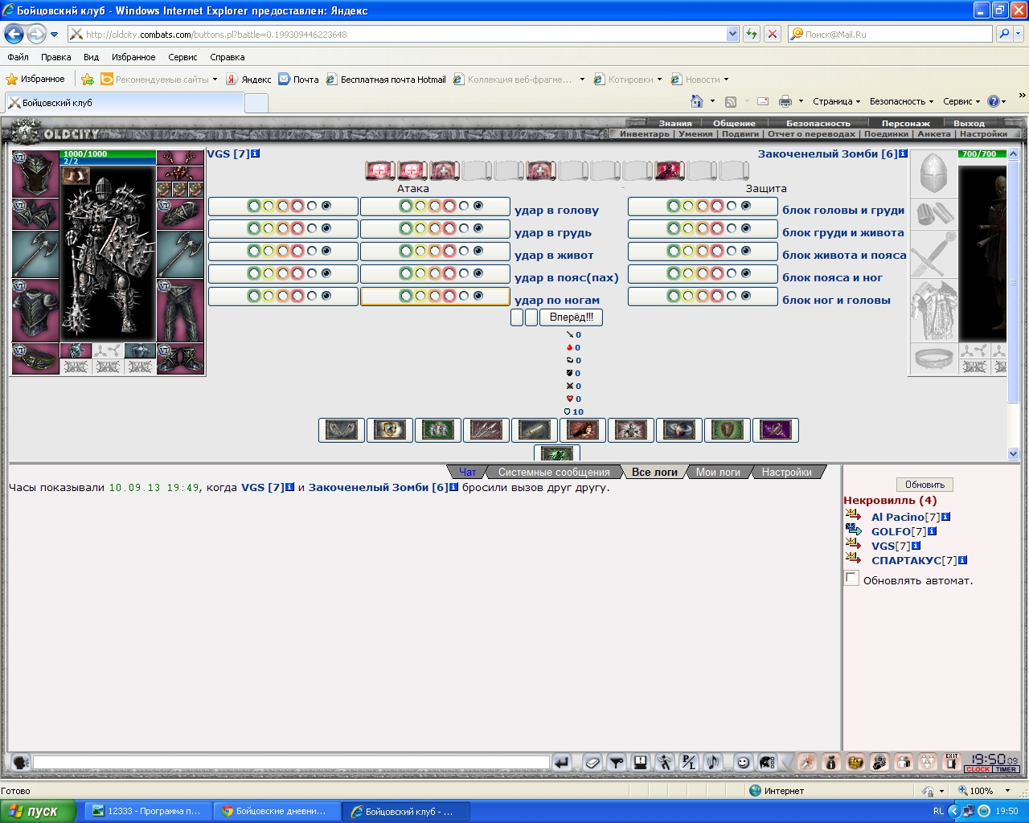
Task: Select yellow radio for удар в живот, first column
Action: click(269, 252)
